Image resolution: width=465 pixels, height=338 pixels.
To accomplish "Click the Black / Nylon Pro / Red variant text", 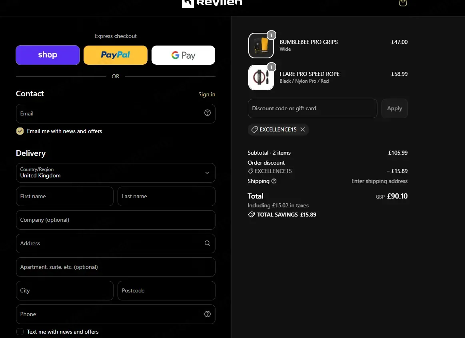I will coord(304,81).
